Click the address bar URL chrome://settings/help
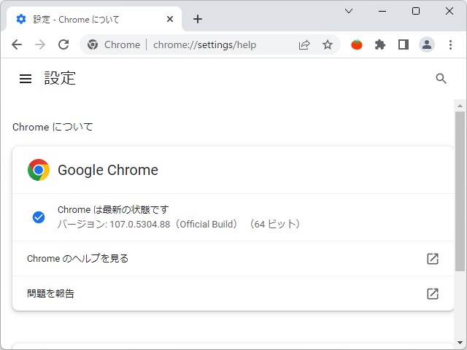The width and height of the screenshot is (467, 350). click(204, 45)
